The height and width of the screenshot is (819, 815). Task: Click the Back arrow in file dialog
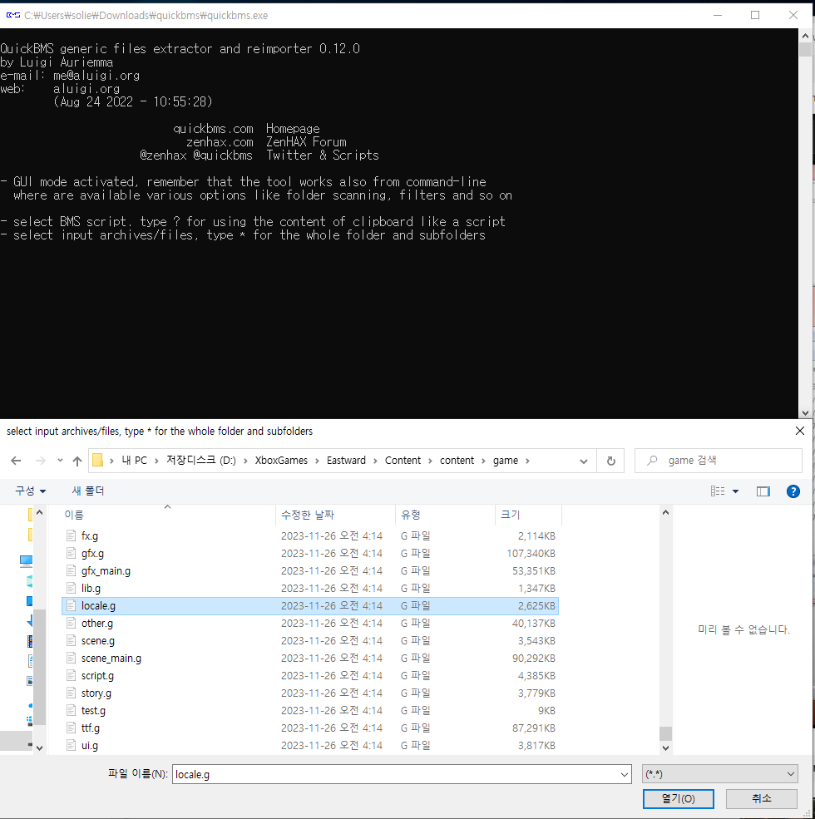click(16, 461)
